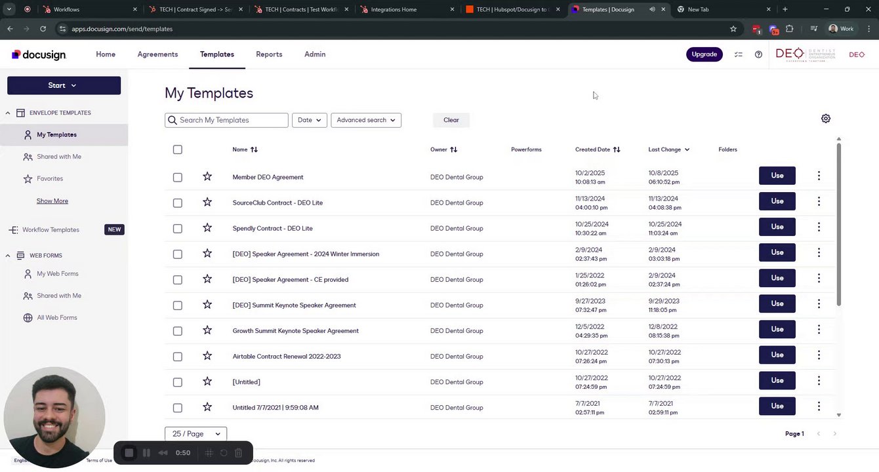
Task: Star the [DEO] Summit Keynote Speaker Agreement
Action: 207,304
